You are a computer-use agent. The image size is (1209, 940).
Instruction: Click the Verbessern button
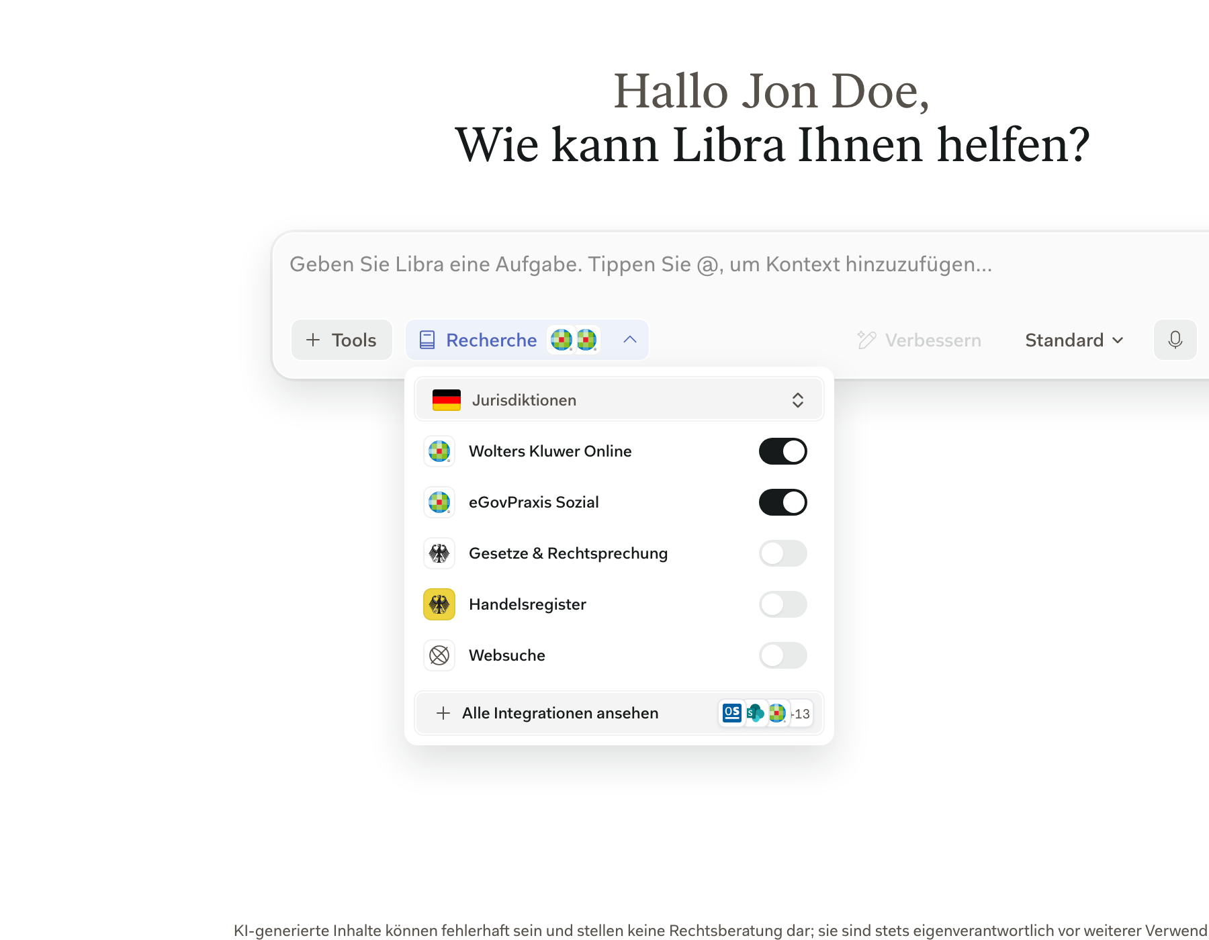tap(919, 340)
